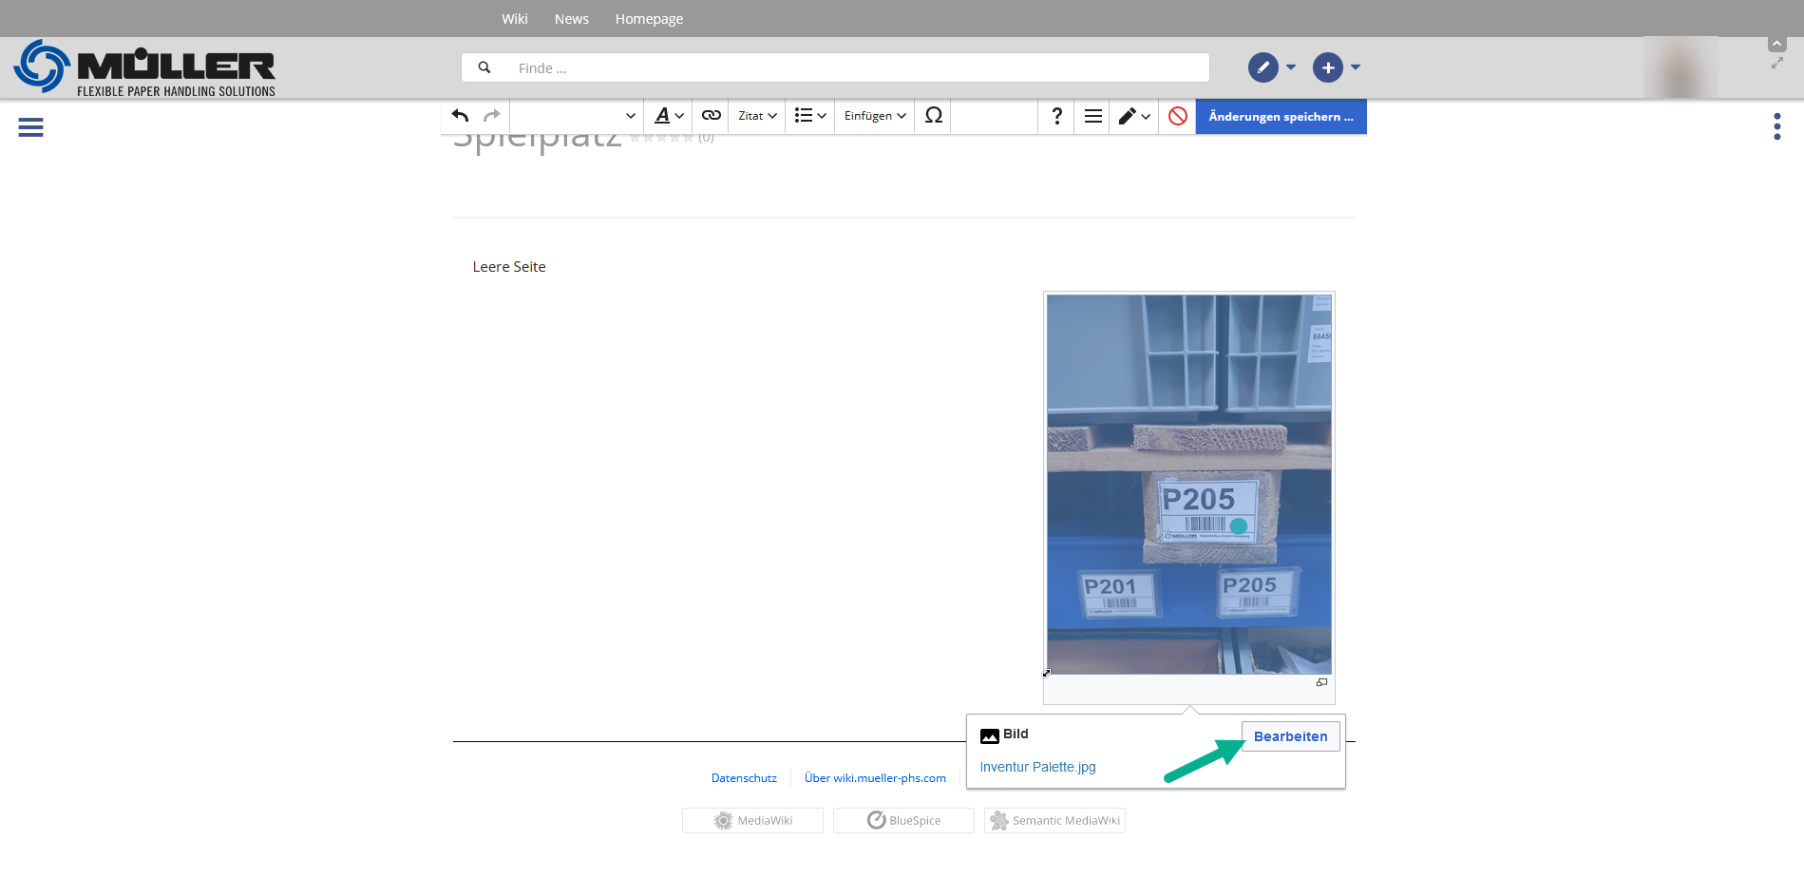This screenshot has height=878, width=1804.
Task: Go to Homepage in top navigation
Action: (649, 19)
